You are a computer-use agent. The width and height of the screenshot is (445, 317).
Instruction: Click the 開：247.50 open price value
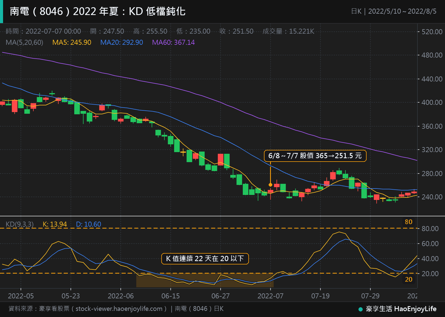pyautogui.click(x=107, y=31)
